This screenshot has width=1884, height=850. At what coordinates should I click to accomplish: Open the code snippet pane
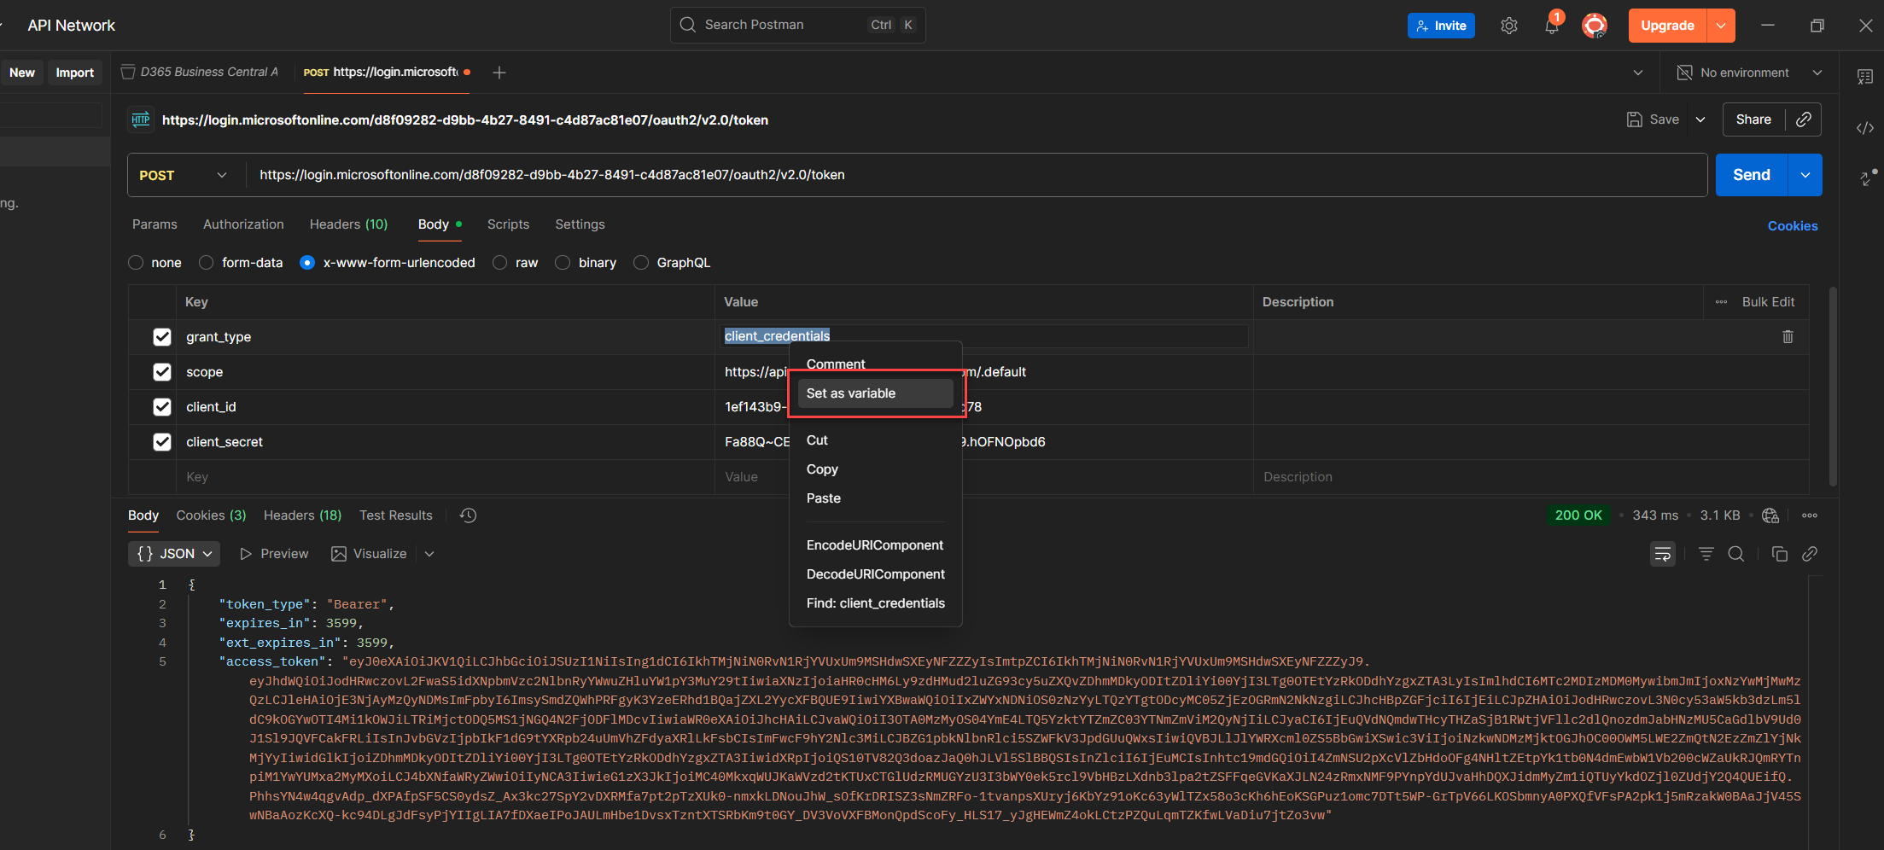tap(1865, 128)
